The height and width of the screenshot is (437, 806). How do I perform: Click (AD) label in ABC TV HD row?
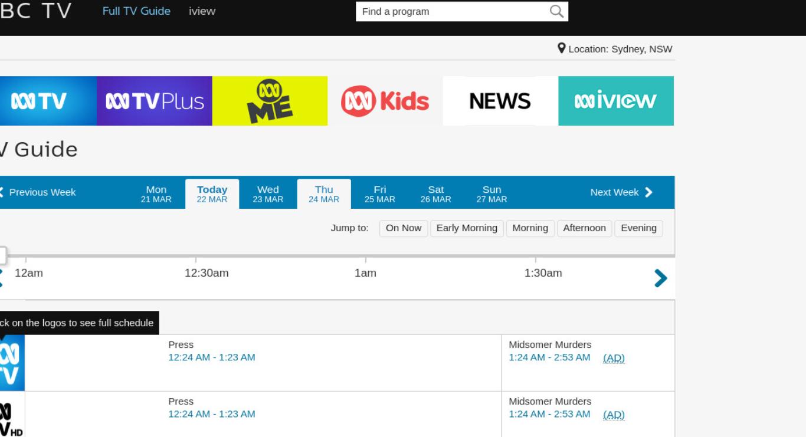click(614, 415)
